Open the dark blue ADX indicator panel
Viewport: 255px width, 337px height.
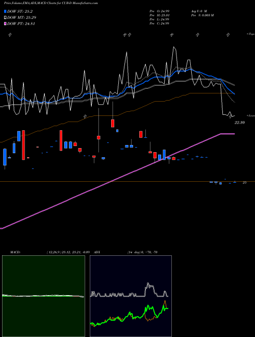tap(131, 296)
